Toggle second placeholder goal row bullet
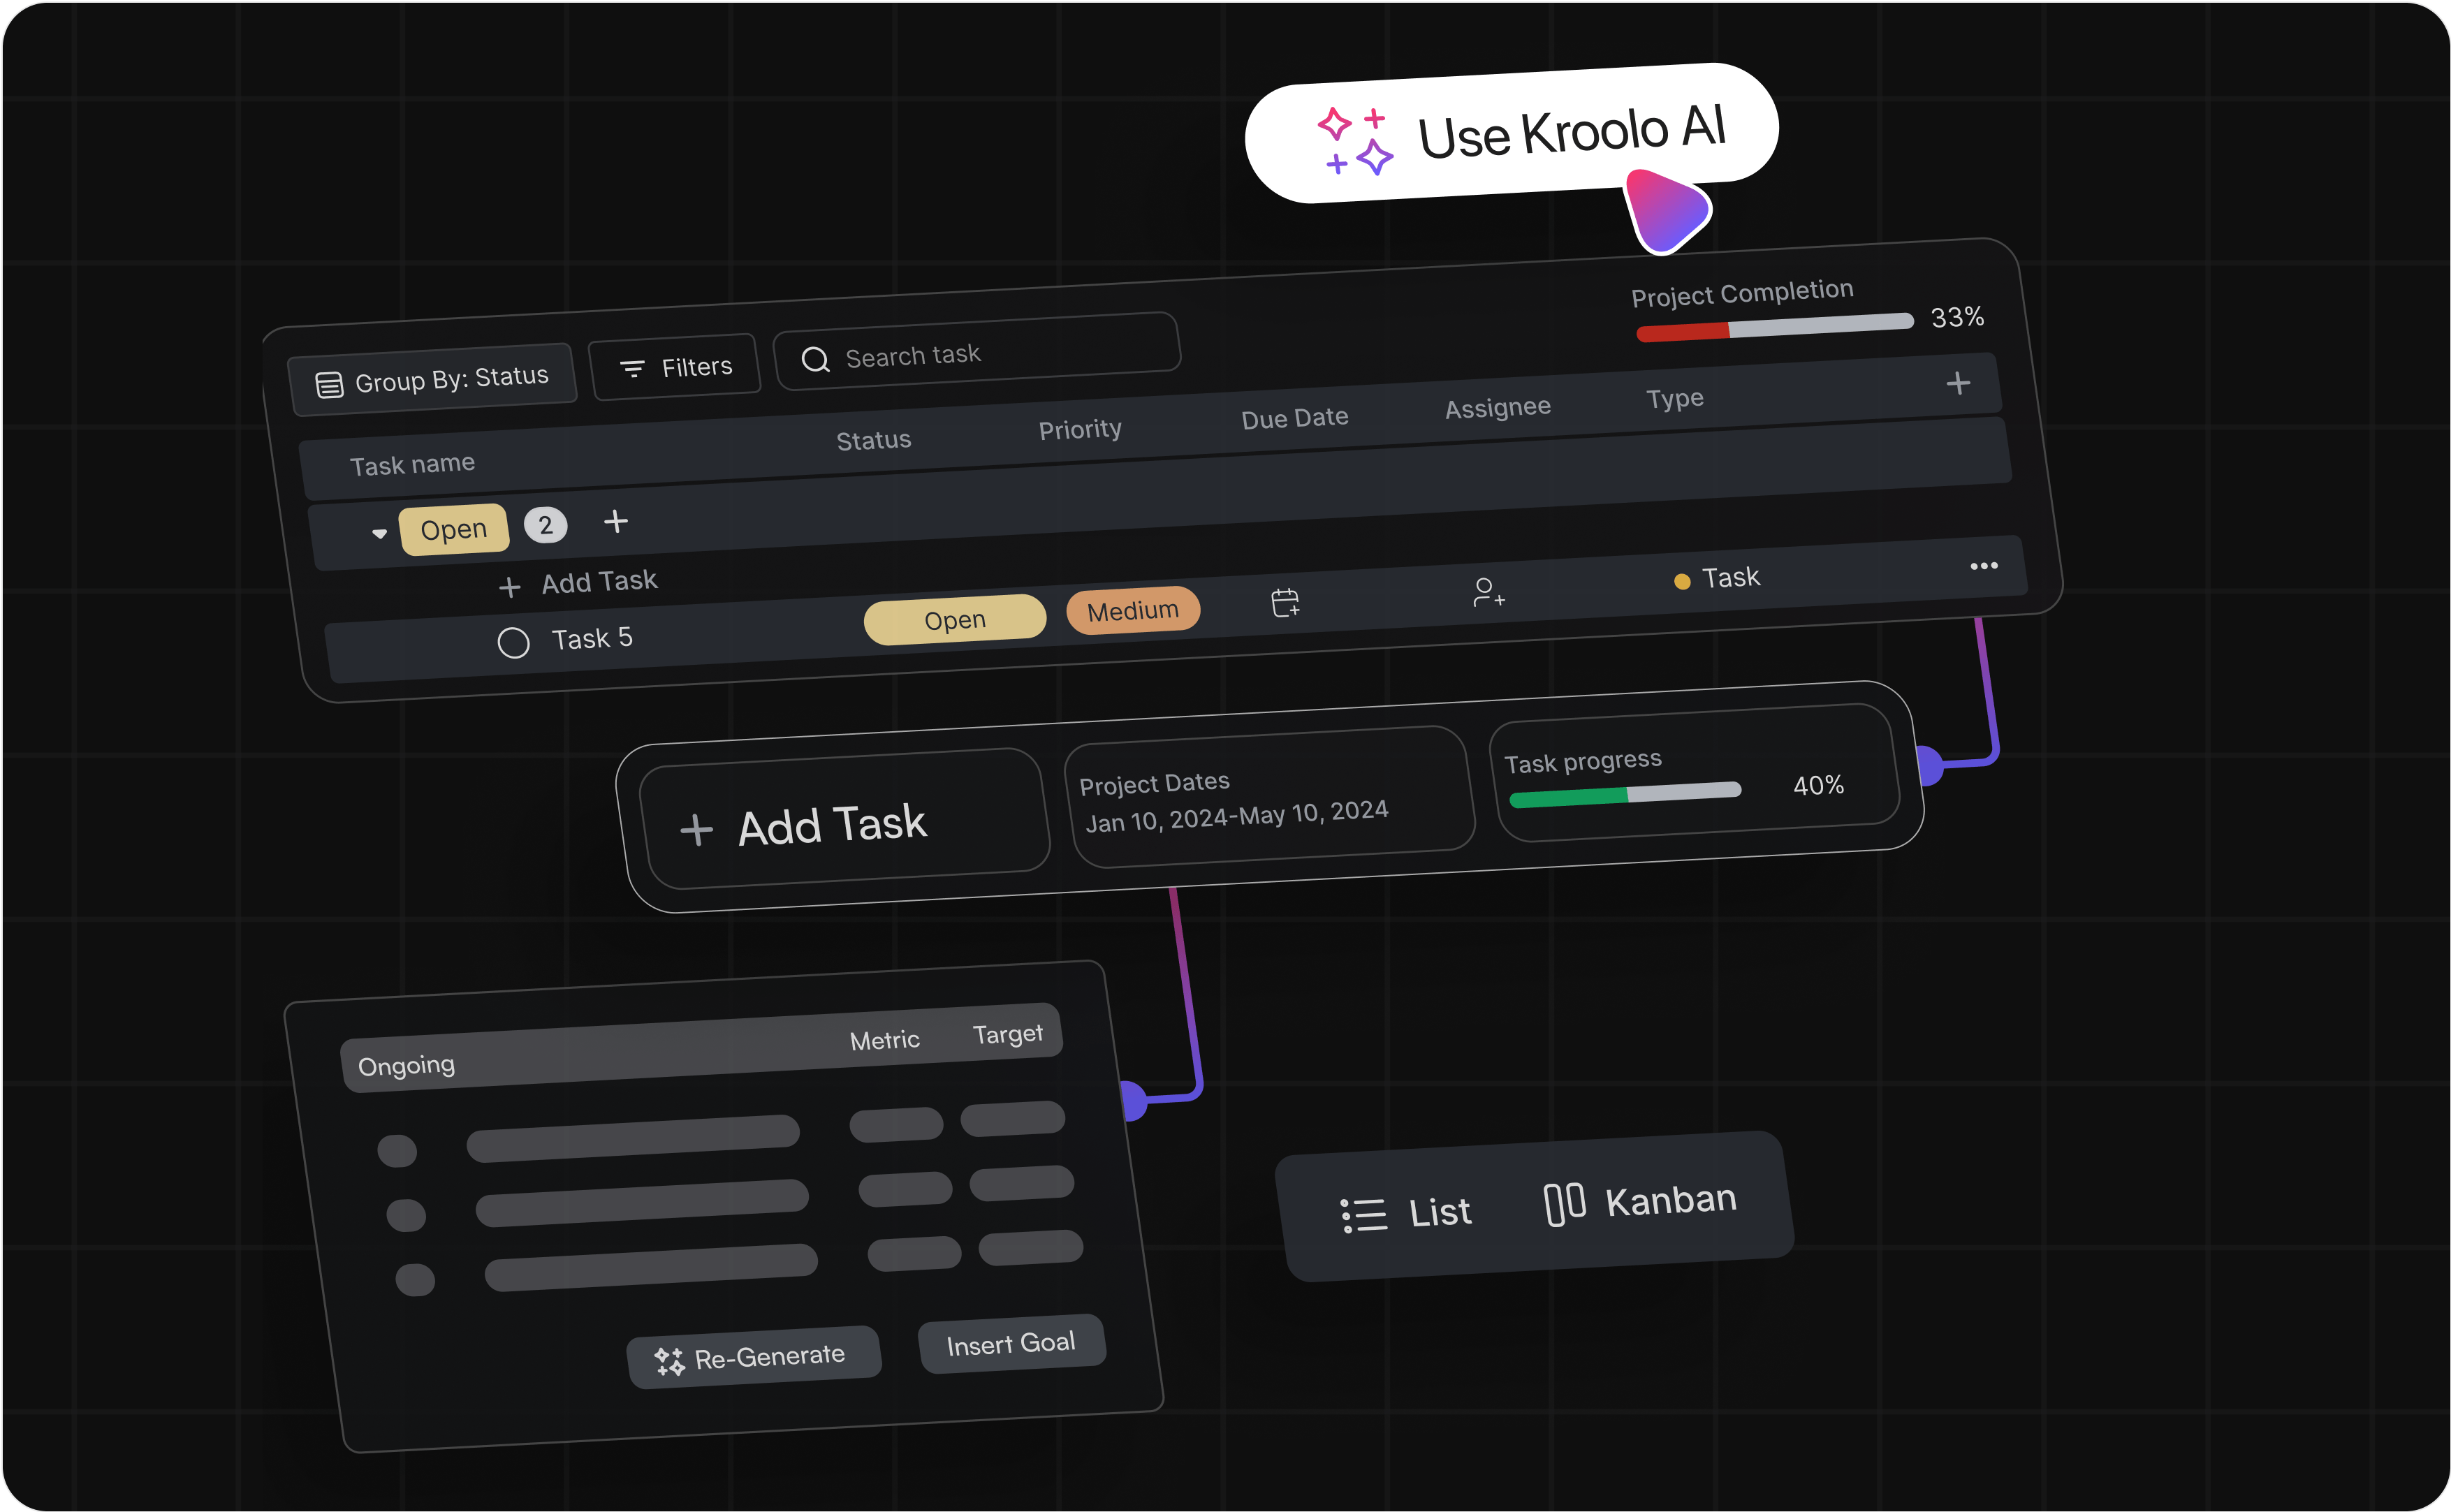This screenshot has height=1512, width=2451. click(x=406, y=1216)
